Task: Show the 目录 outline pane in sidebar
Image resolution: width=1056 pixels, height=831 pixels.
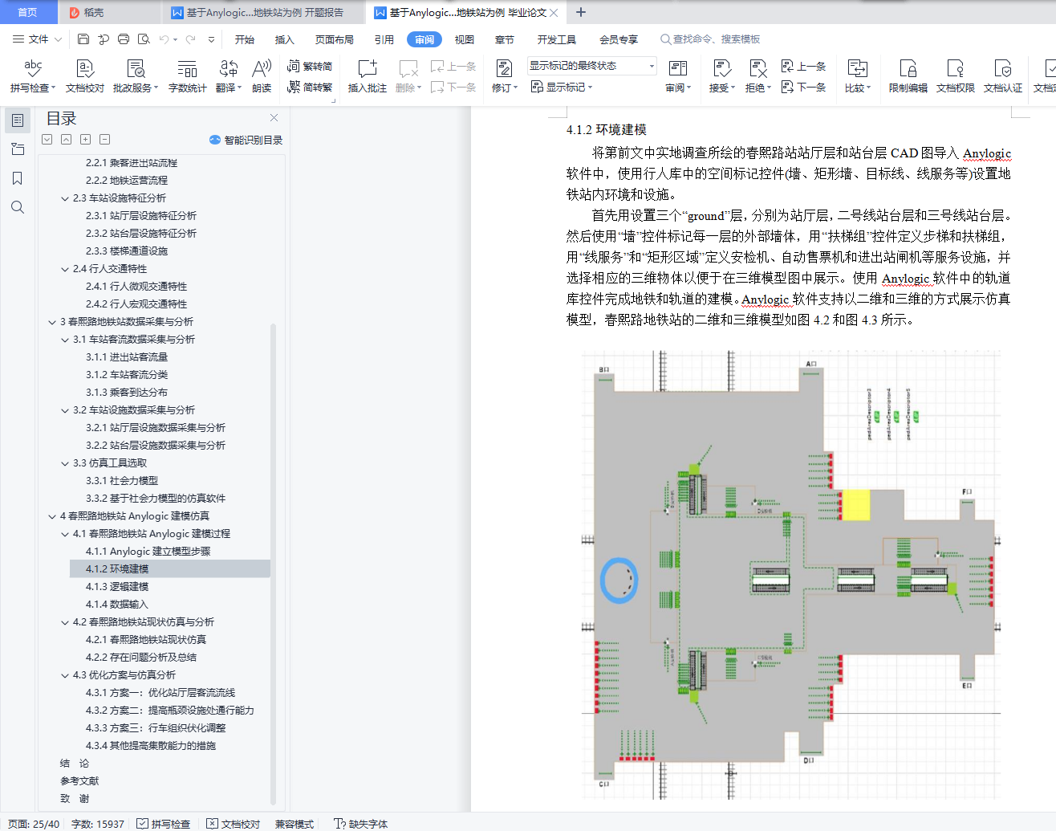Action: 18,120
